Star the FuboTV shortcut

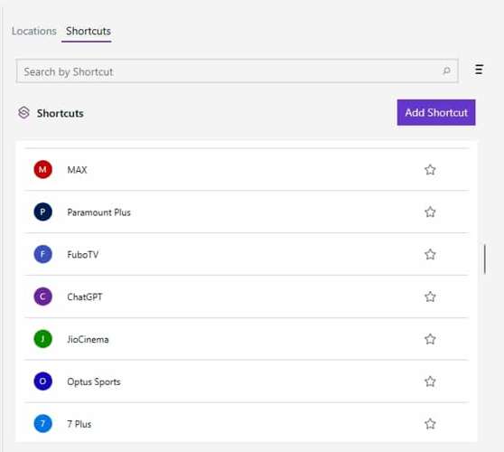click(430, 254)
